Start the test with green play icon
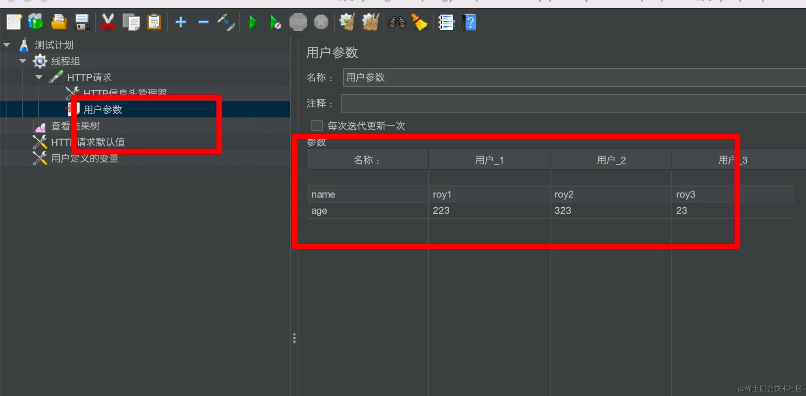 (x=253, y=22)
